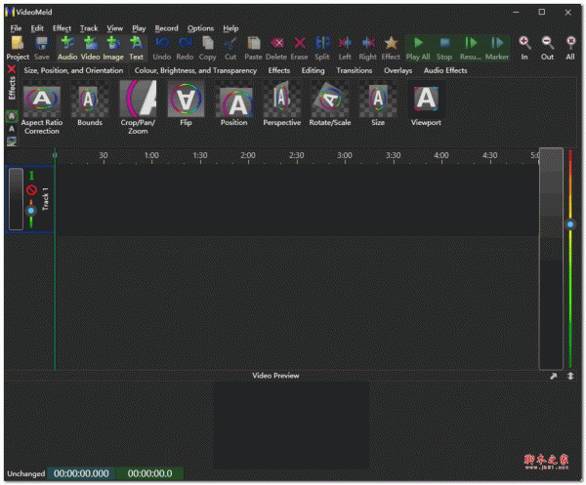Open the Edit menu
This screenshot has height=485, width=586.
point(37,28)
